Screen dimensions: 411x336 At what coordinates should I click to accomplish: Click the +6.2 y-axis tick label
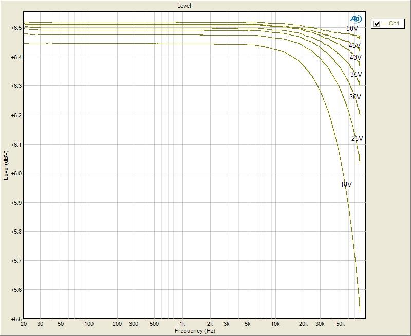tap(16, 115)
